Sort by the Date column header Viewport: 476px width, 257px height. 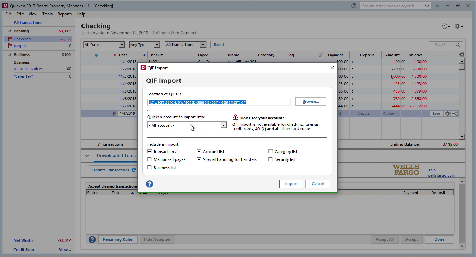click(132, 55)
